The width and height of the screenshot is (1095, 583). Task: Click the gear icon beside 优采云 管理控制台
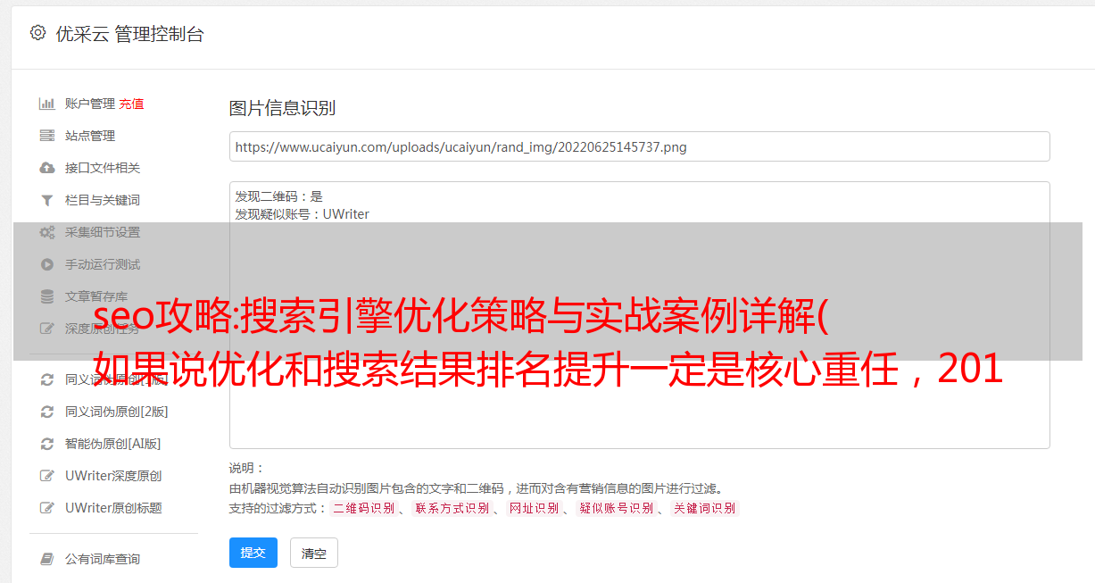tap(37, 33)
